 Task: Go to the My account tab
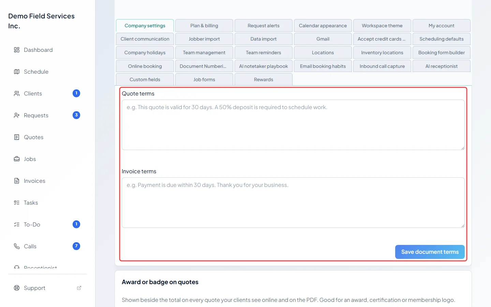(x=442, y=26)
